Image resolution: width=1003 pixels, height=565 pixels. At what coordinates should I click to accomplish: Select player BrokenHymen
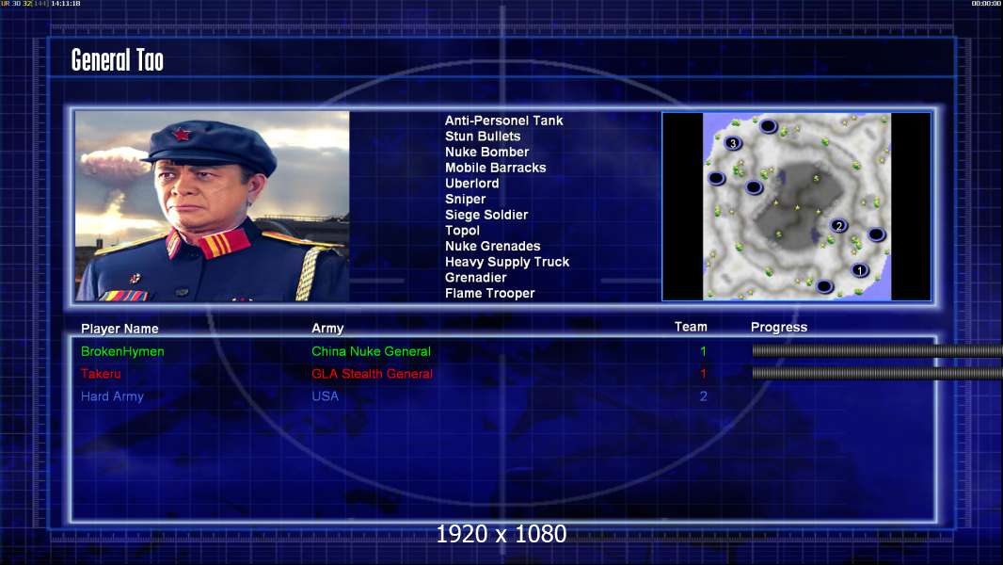pyautogui.click(x=122, y=351)
